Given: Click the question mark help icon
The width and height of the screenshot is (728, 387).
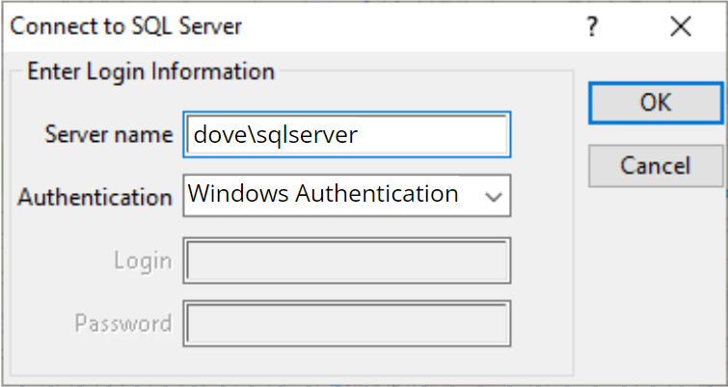Looking at the screenshot, I should click(592, 28).
